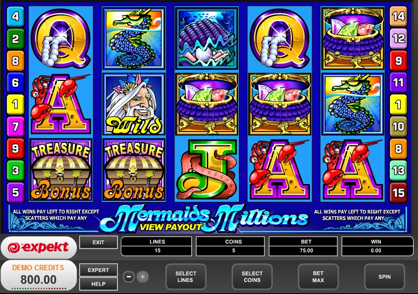The height and width of the screenshot is (294, 418).
Task: Click the Wild Neptune symbol
Action: (134, 104)
